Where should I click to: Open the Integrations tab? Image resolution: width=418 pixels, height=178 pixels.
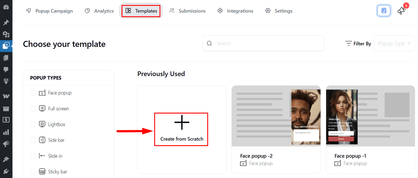(235, 11)
